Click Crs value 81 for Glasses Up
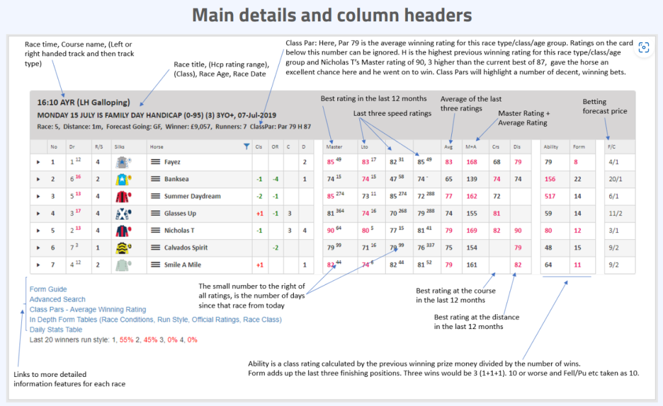This screenshot has height=406, width=663. [x=497, y=213]
